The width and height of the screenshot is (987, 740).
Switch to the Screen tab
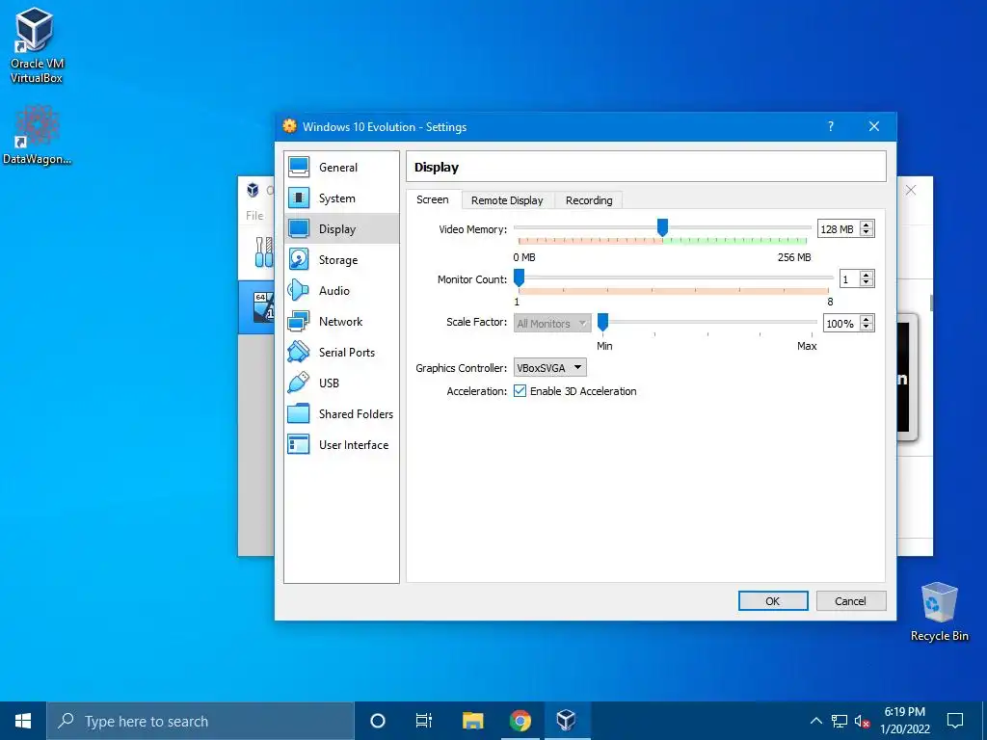[x=433, y=199]
